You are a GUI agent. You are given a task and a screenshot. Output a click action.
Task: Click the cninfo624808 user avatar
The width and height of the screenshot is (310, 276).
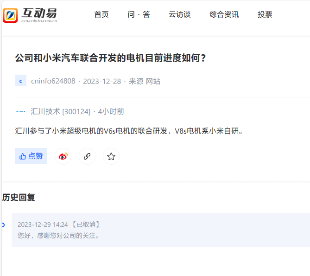pyautogui.click(x=20, y=81)
